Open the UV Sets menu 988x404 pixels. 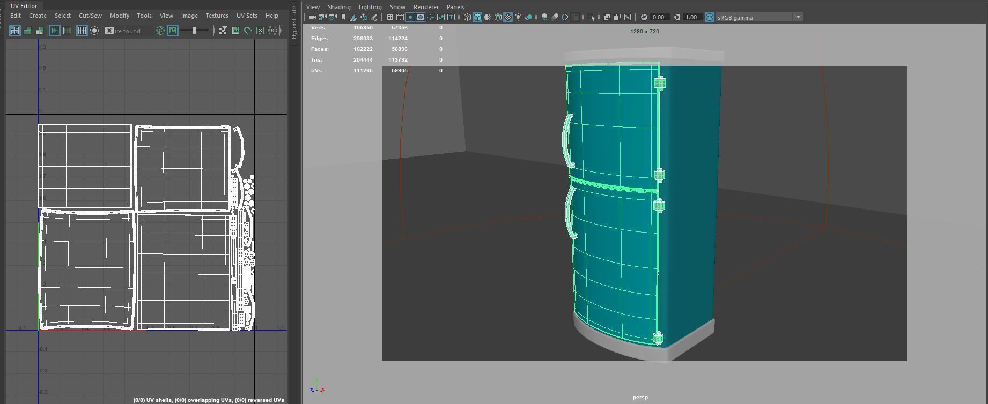pyautogui.click(x=247, y=16)
